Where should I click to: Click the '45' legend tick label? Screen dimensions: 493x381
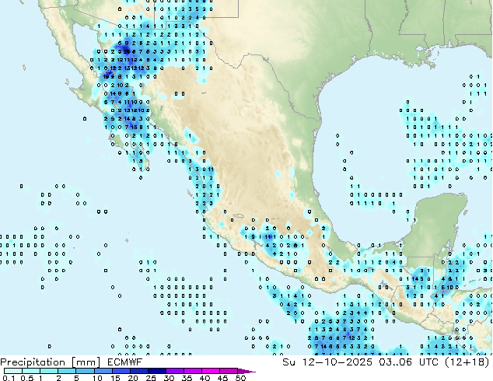coord(222,378)
